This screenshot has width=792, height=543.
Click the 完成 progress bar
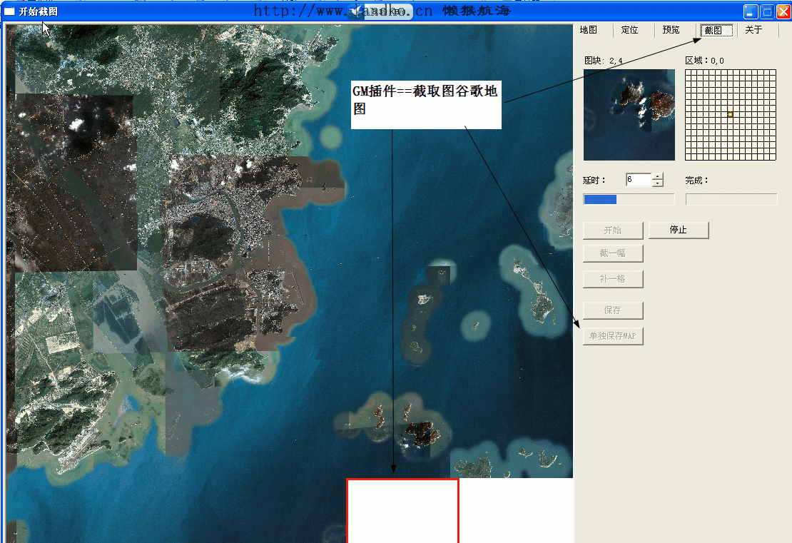(x=731, y=200)
